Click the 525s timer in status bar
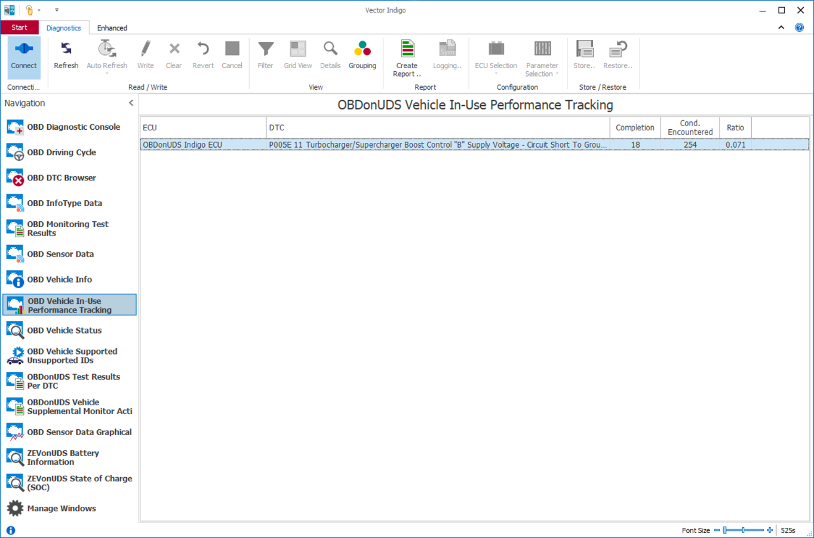814x538 pixels. coord(788,530)
